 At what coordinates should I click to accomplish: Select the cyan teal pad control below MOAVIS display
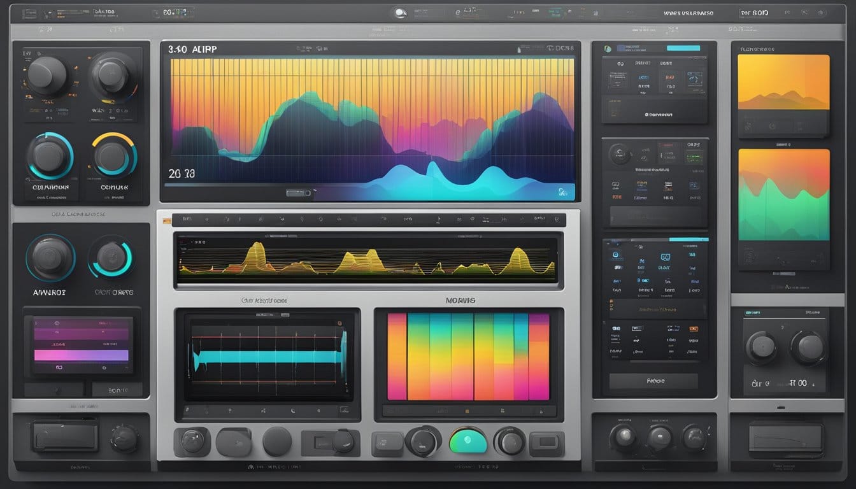click(x=467, y=441)
